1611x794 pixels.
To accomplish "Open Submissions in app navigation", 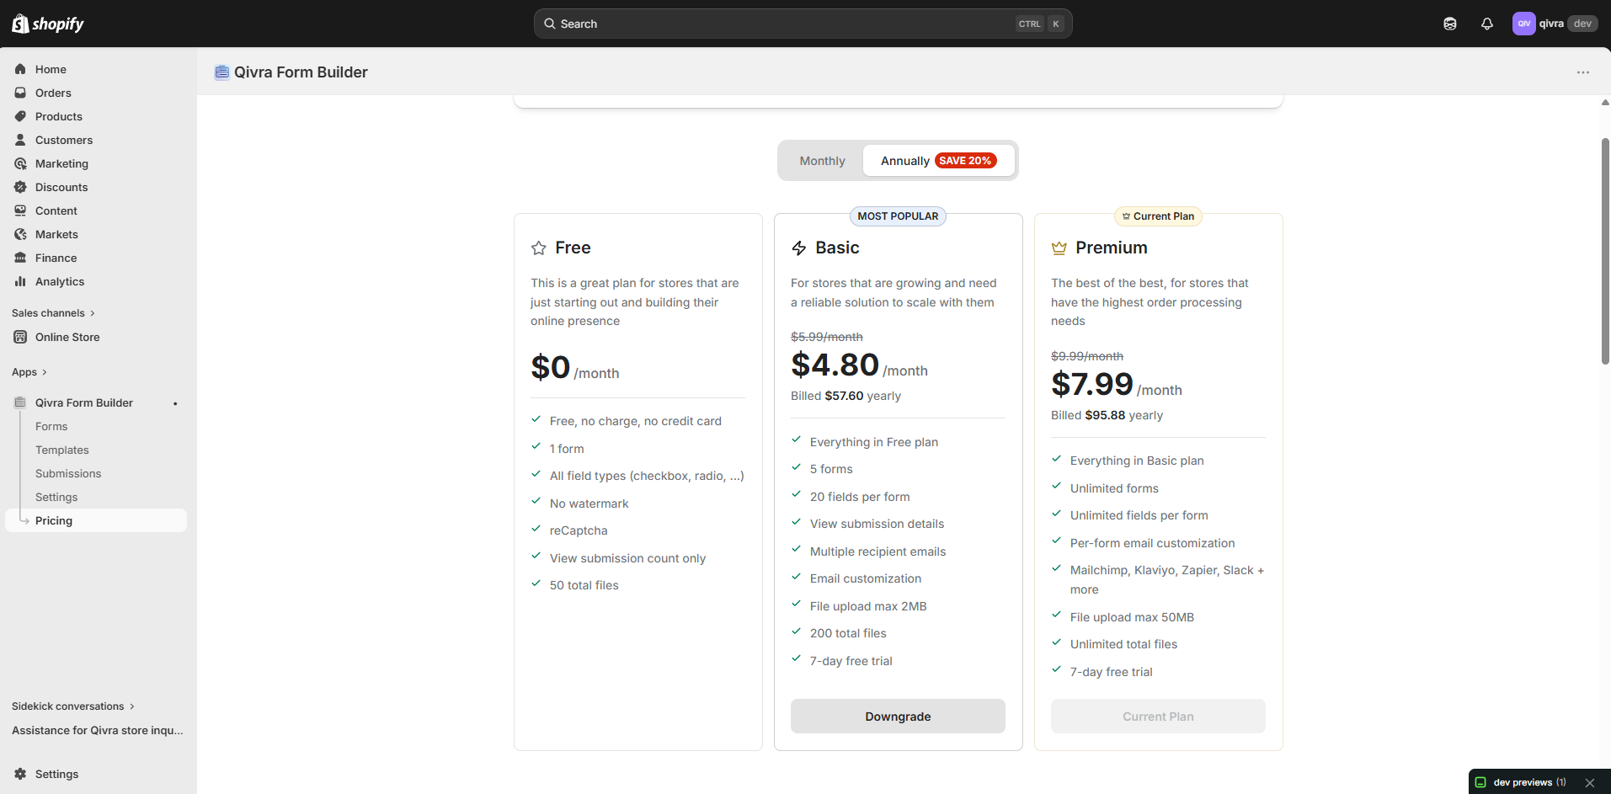I will tap(68, 474).
